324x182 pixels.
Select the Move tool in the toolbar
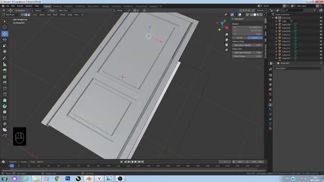pos(5,34)
